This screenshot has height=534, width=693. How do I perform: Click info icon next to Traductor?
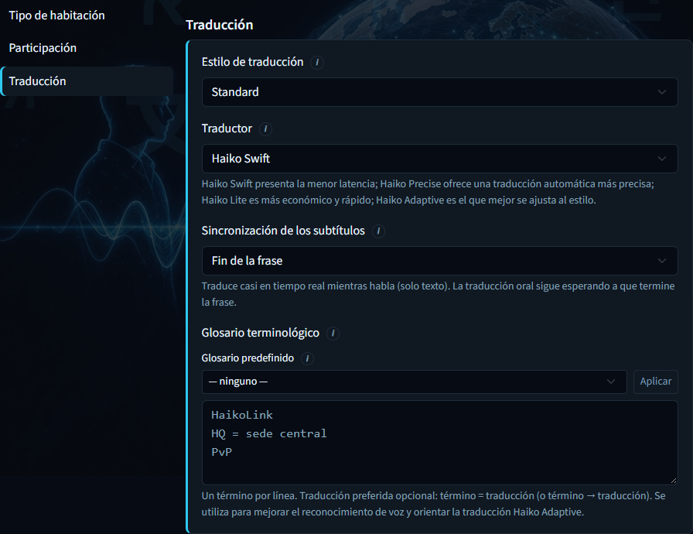click(265, 129)
